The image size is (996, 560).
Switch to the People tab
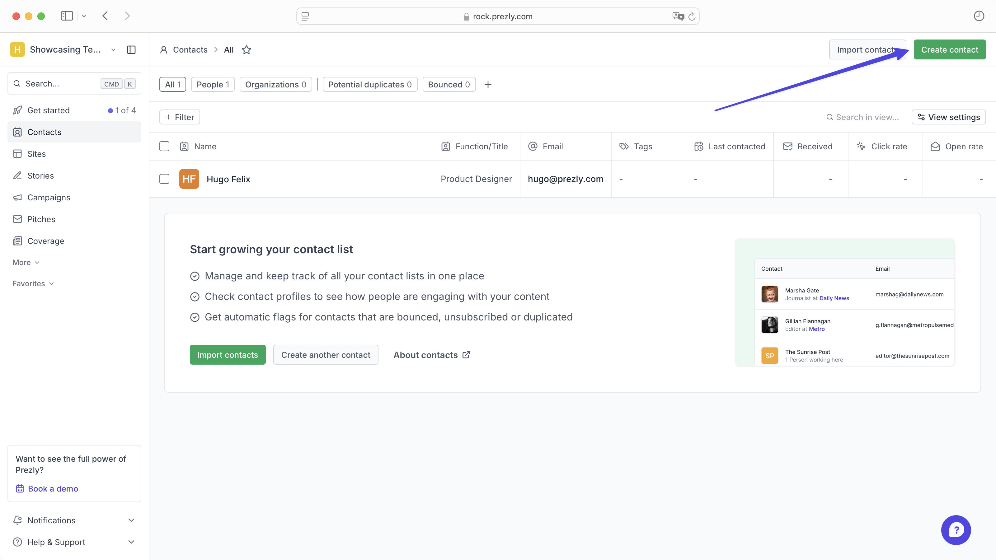(x=213, y=84)
